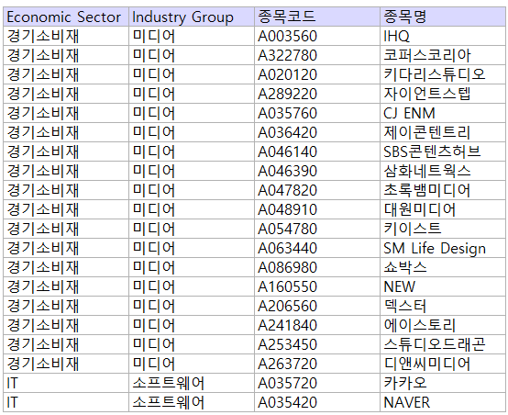Select the cell 대원미디어

coord(443,209)
